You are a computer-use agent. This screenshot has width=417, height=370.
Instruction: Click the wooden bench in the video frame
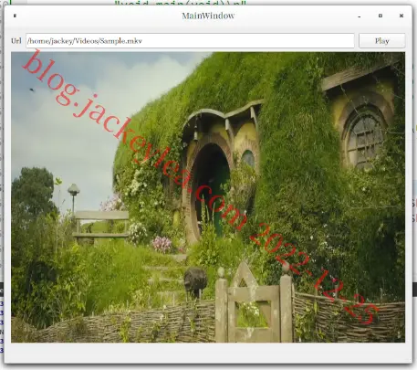[101, 225]
